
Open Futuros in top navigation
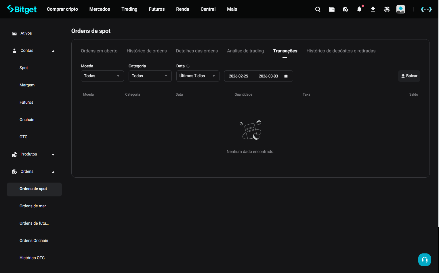click(x=157, y=9)
